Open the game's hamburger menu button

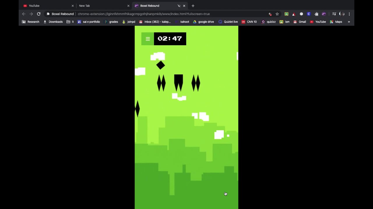(148, 39)
